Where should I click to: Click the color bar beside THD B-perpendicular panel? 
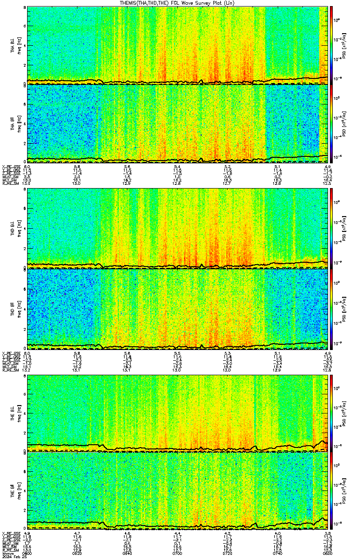(331, 229)
